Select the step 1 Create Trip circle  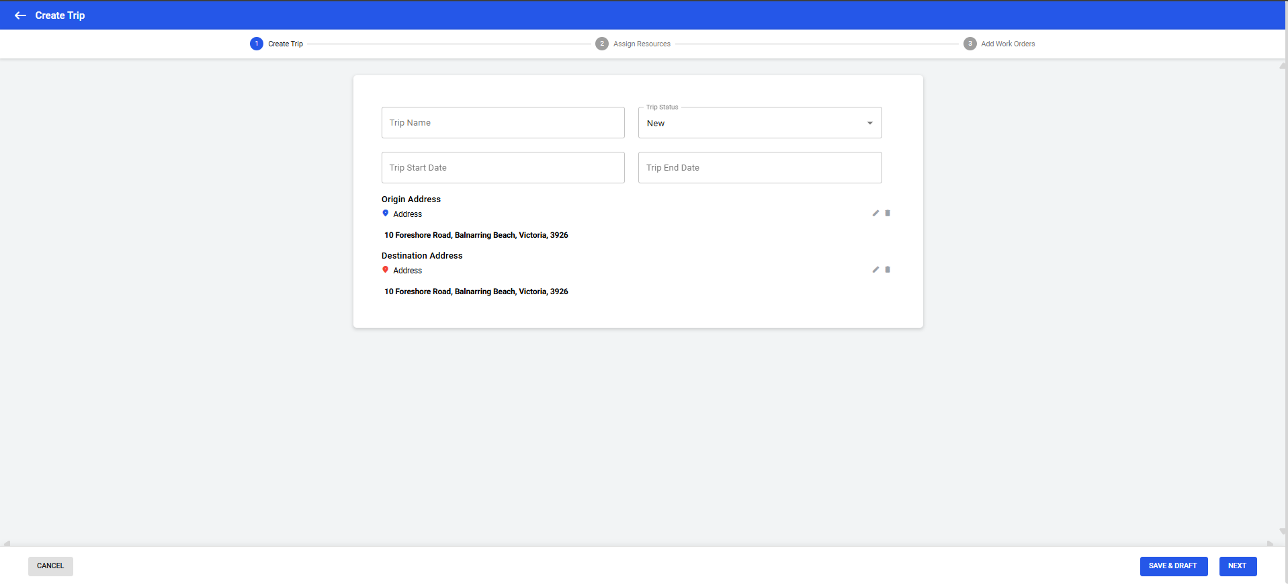[x=257, y=44]
